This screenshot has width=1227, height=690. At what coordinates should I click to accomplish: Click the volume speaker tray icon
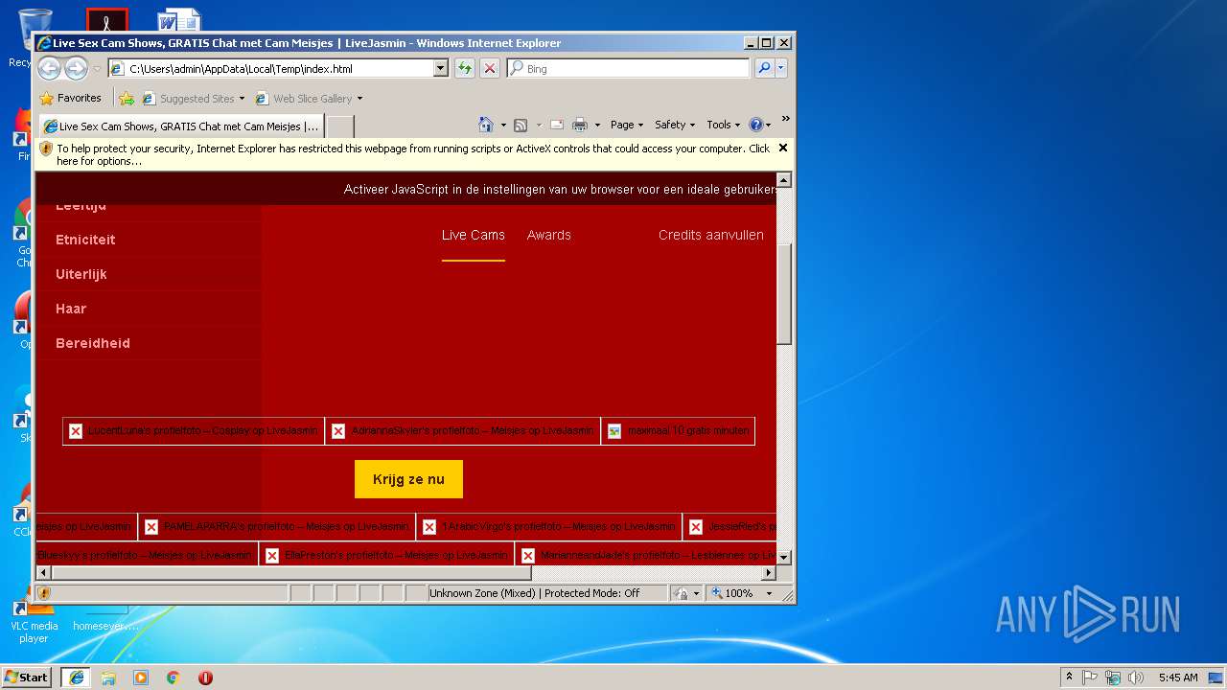[1136, 678]
